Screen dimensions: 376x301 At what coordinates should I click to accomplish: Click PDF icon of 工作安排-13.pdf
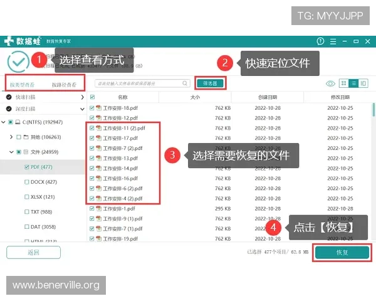[98, 158]
